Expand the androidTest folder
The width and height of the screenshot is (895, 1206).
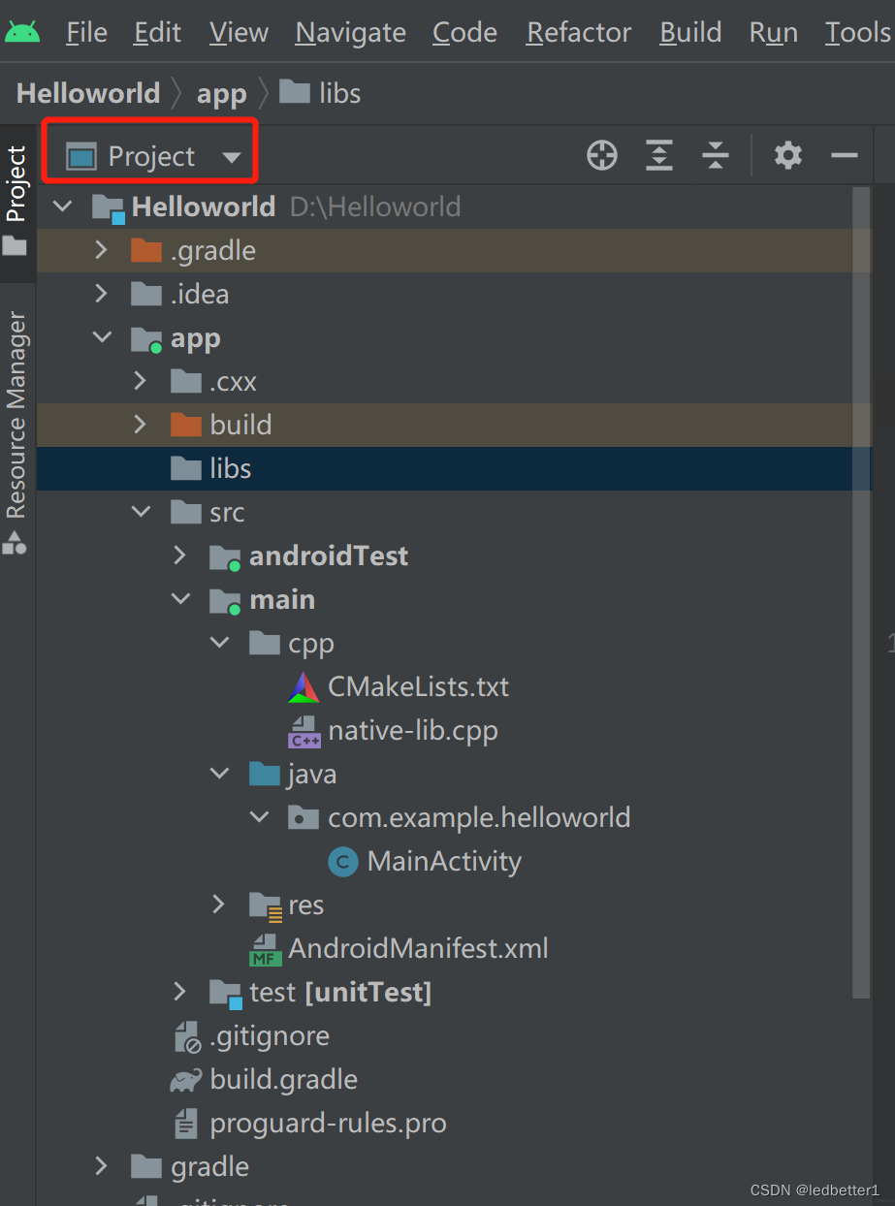coord(179,555)
